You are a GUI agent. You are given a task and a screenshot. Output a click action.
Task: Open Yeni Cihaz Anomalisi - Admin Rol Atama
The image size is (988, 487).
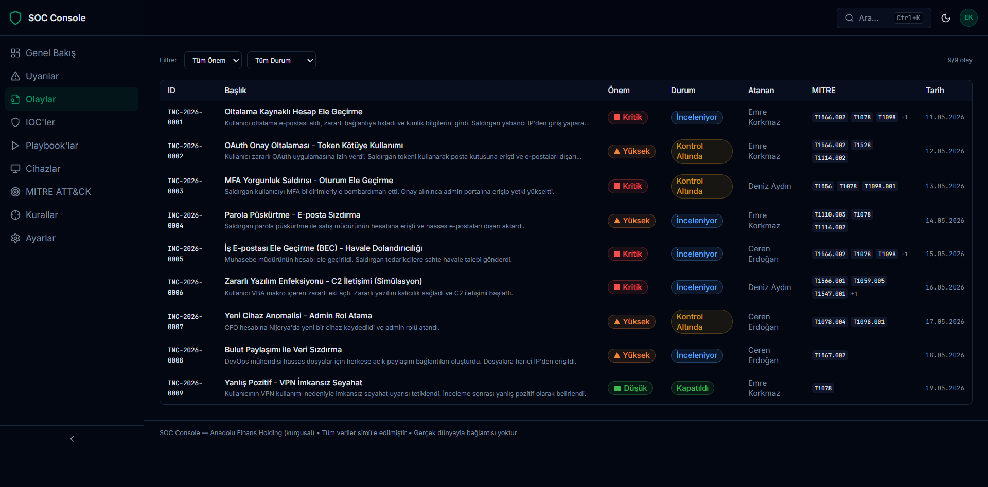(x=298, y=316)
